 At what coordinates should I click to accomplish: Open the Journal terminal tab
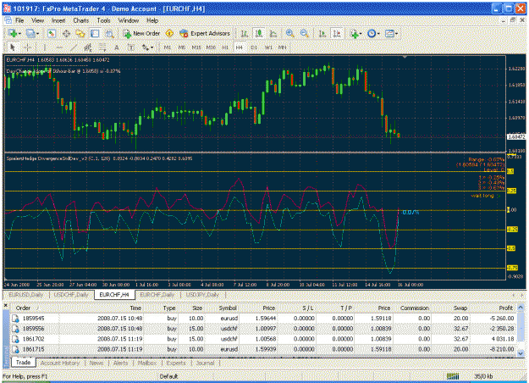[205, 363]
